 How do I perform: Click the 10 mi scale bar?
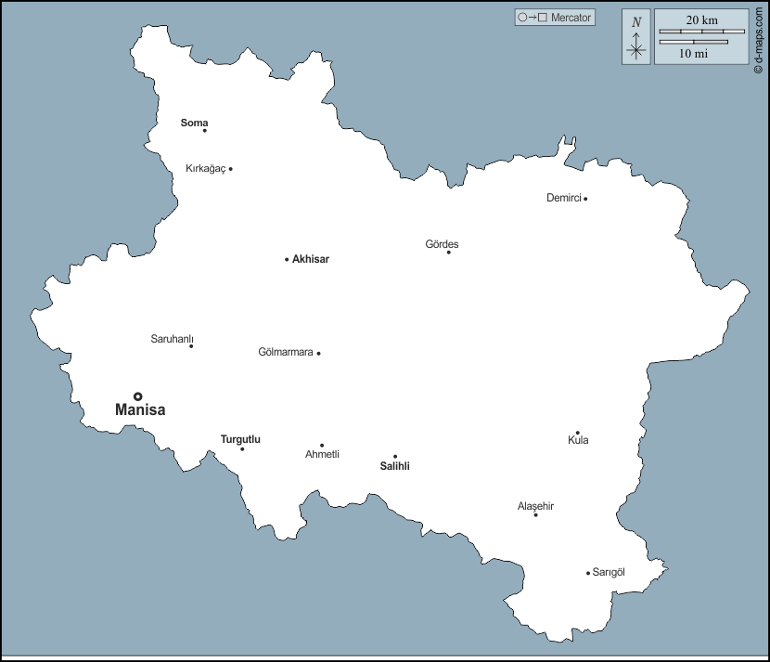tap(693, 42)
